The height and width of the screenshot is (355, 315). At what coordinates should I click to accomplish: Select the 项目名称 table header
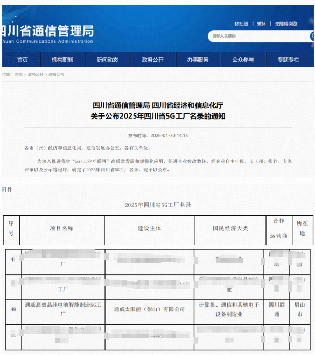point(62,228)
